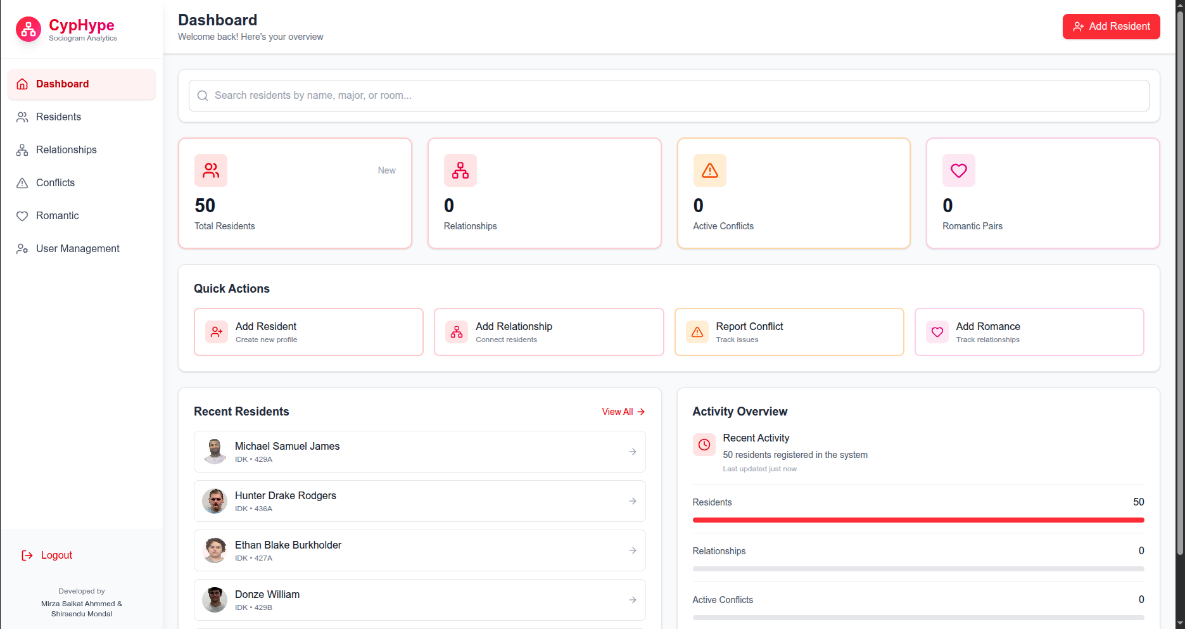The image size is (1185, 629).
Task: Click the name 'Hunter Drake Rodgers'
Action: coord(286,496)
